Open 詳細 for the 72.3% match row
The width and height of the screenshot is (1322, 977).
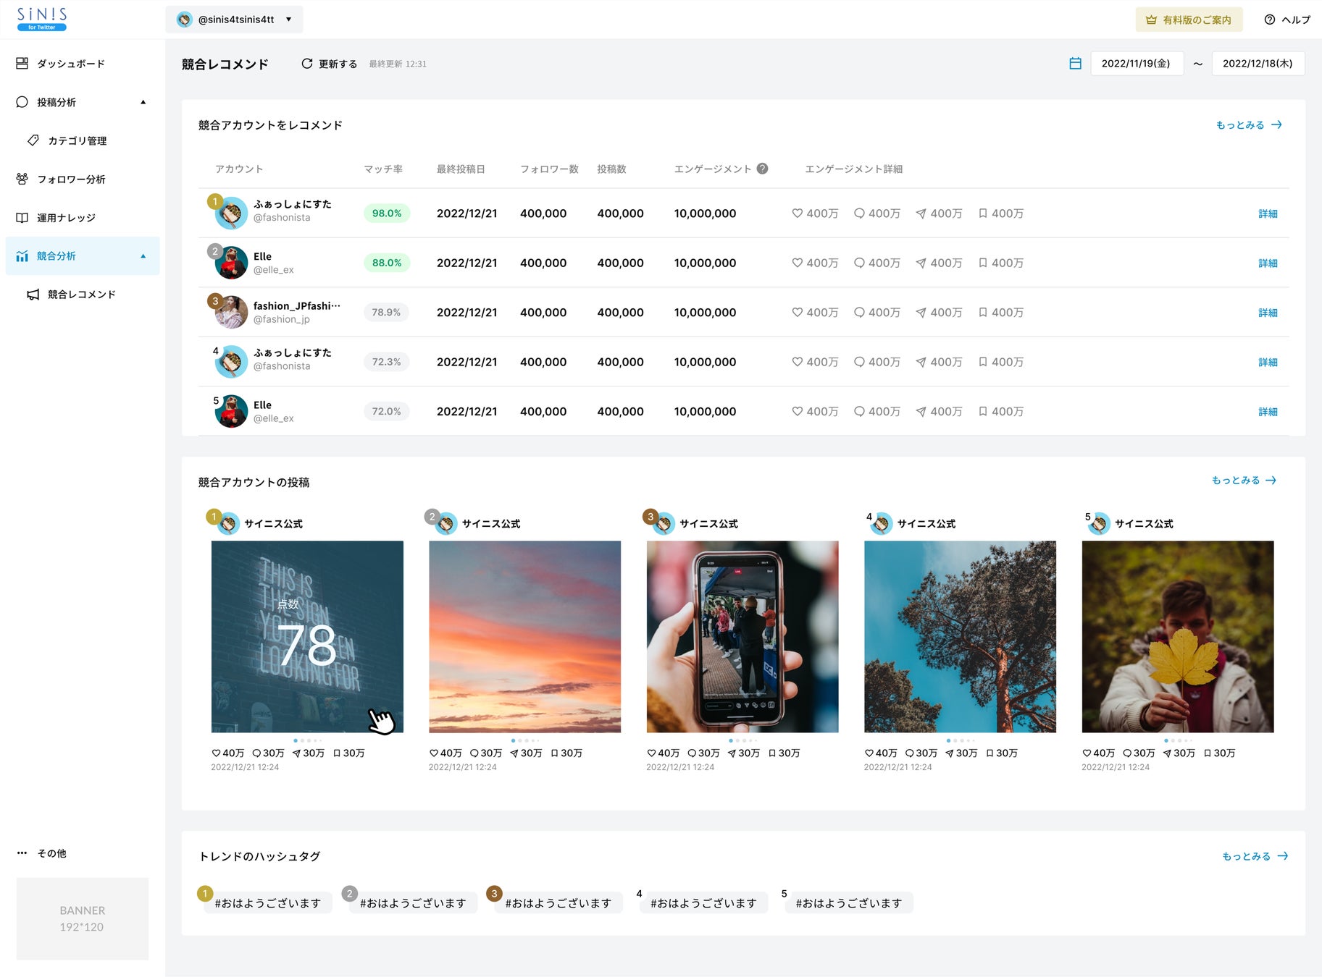coord(1268,362)
